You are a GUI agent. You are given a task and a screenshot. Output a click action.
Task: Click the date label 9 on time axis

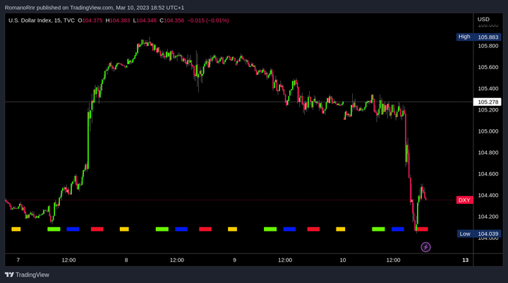[x=234, y=260]
